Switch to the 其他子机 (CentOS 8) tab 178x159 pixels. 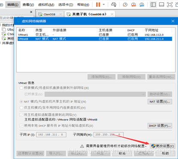(89, 14)
